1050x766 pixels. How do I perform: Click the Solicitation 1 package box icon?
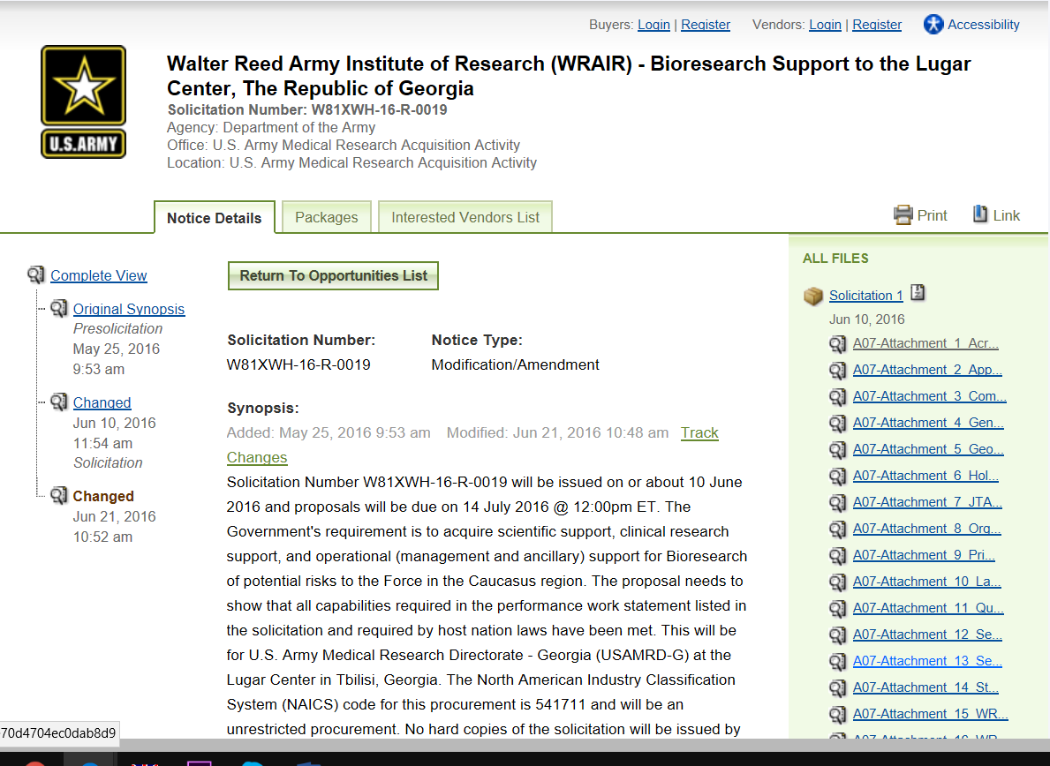tap(813, 297)
